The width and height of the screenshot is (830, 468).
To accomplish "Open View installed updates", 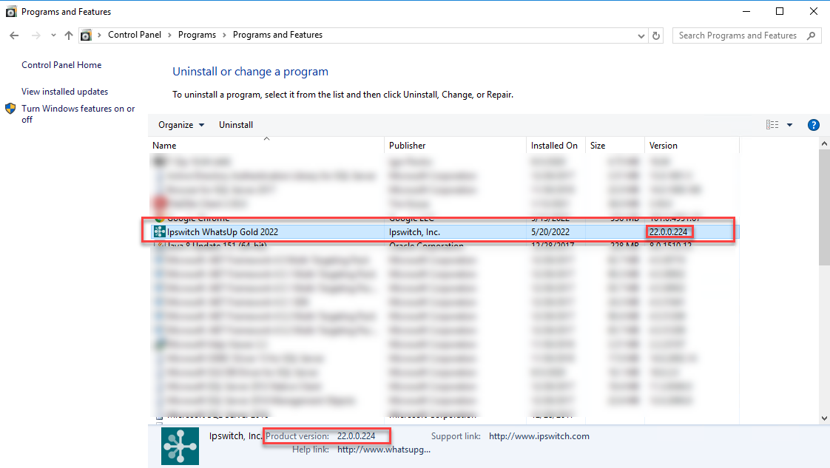I will coord(64,92).
